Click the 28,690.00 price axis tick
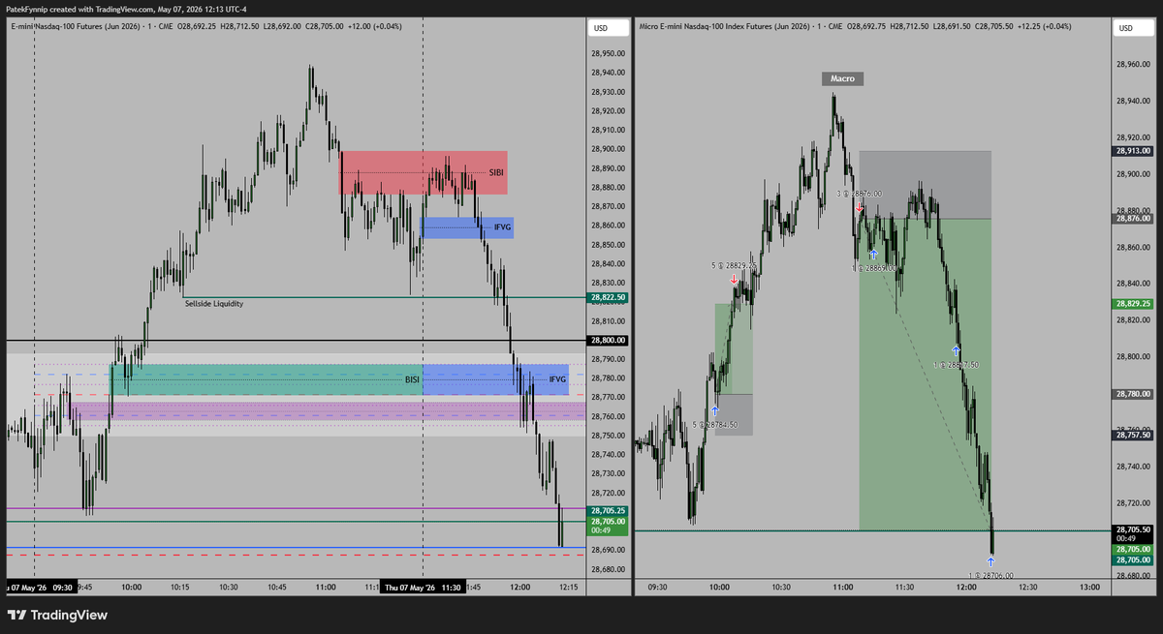 [608, 550]
